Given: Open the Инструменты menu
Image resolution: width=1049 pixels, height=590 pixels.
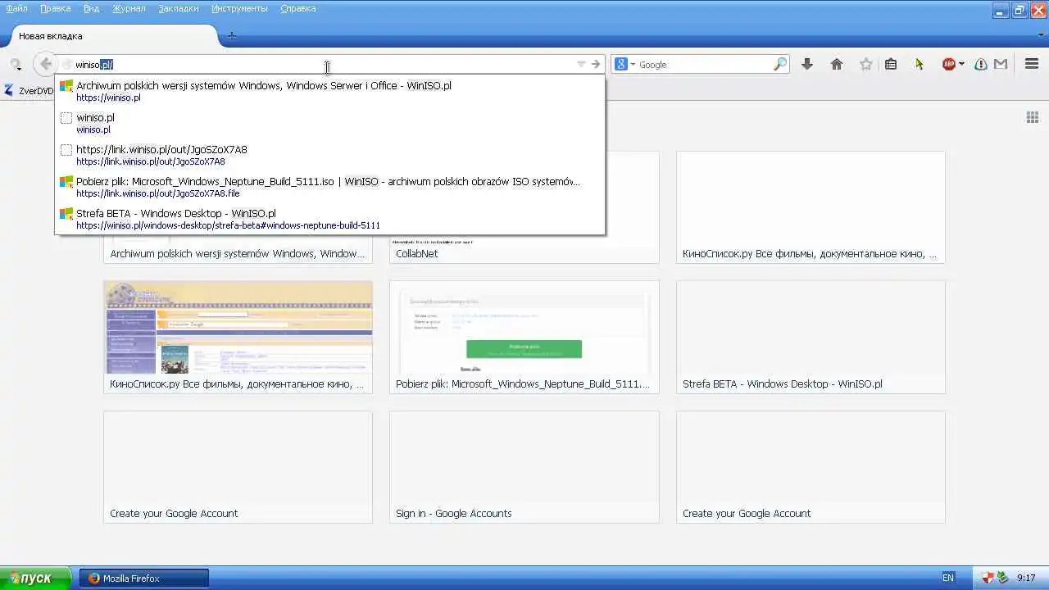Looking at the screenshot, I should click(x=239, y=8).
